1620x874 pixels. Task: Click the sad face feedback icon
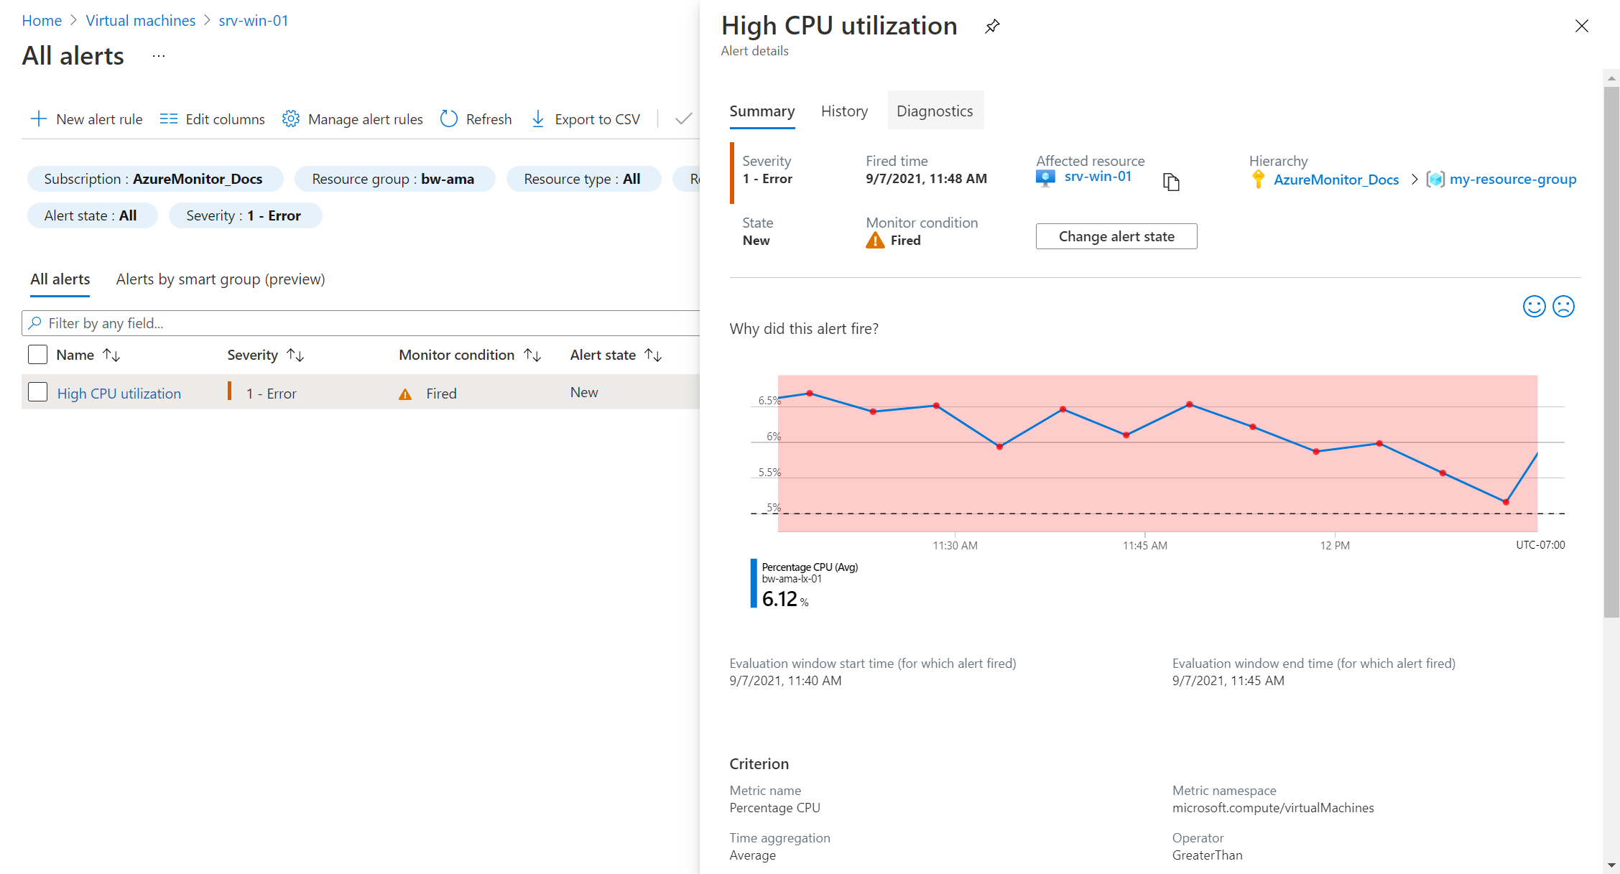[x=1563, y=307]
